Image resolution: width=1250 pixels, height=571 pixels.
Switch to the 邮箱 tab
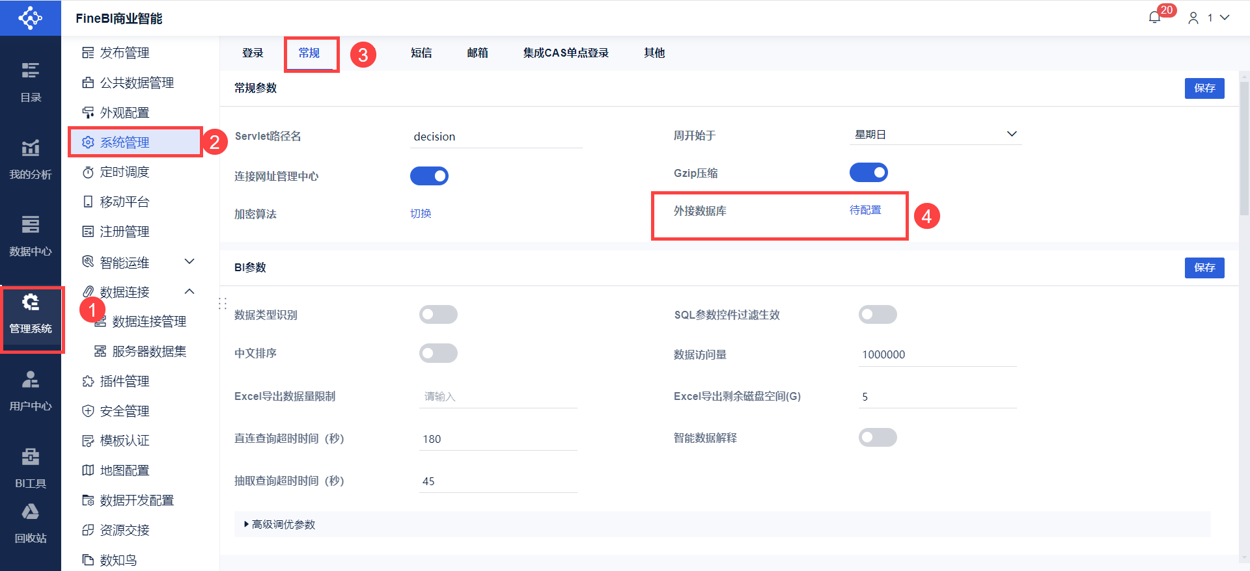click(x=477, y=53)
